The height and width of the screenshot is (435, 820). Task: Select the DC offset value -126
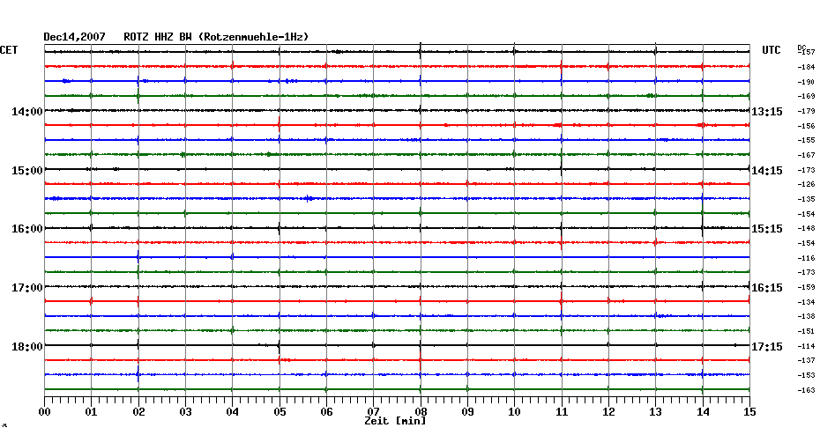pos(807,184)
